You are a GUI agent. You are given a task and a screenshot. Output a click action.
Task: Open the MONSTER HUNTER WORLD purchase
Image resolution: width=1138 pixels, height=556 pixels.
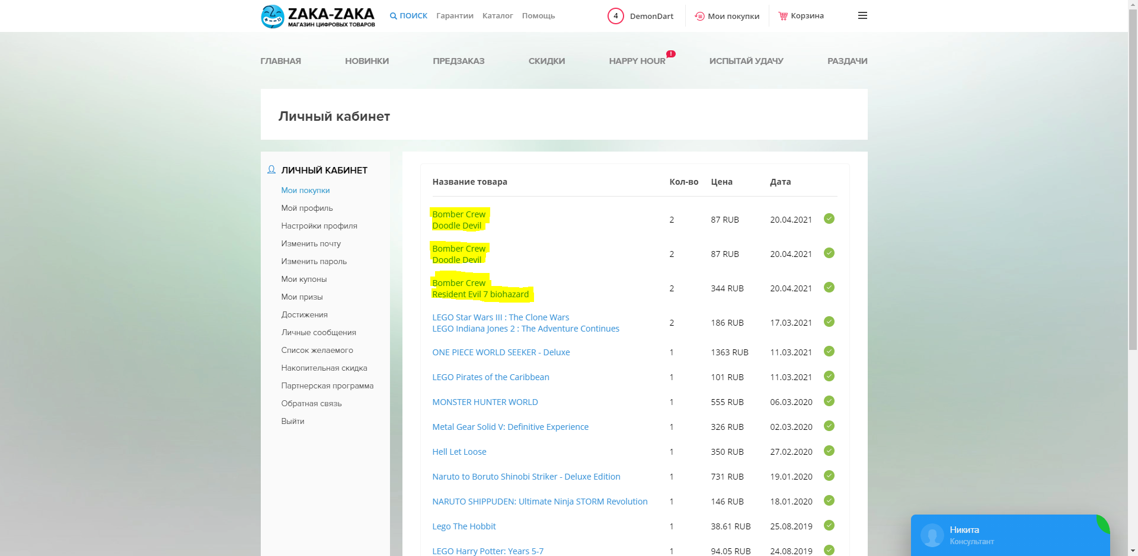(x=485, y=402)
